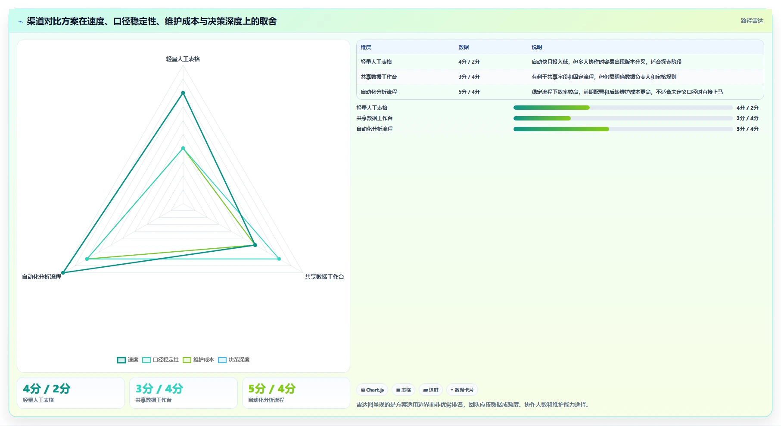Click the 轻量人工表格 label beside its progress bar
The height and width of the screenshot is (426, 781).
pyautogui.click(x=372, y=108)
